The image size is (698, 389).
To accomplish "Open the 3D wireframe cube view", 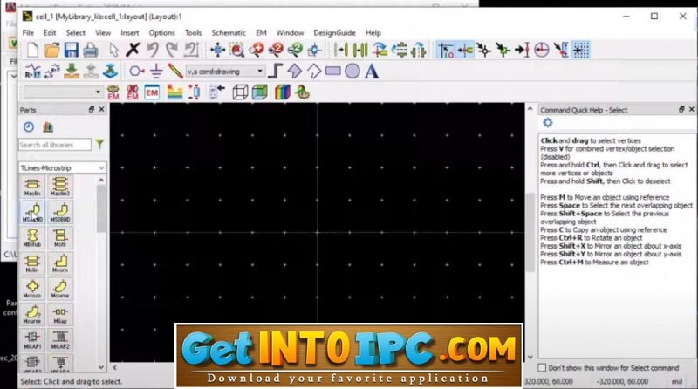I will [241, 92].
